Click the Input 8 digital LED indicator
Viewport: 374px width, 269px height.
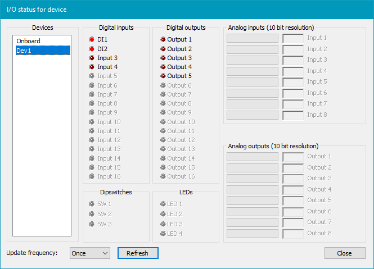click(92, 103)
